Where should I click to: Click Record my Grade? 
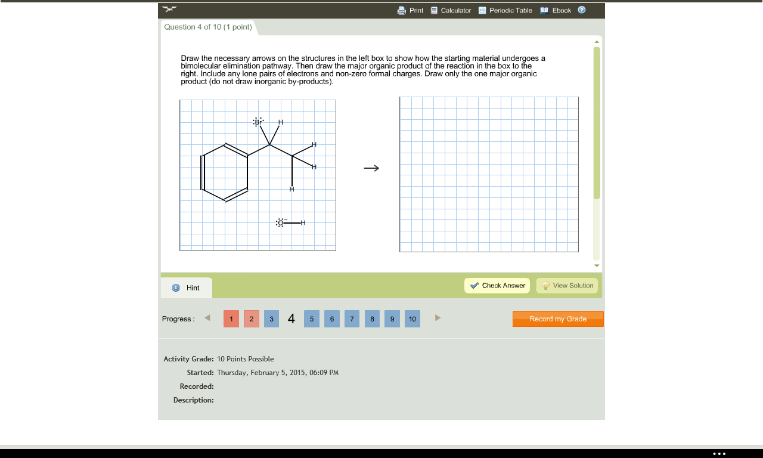[x=558, y=318]
